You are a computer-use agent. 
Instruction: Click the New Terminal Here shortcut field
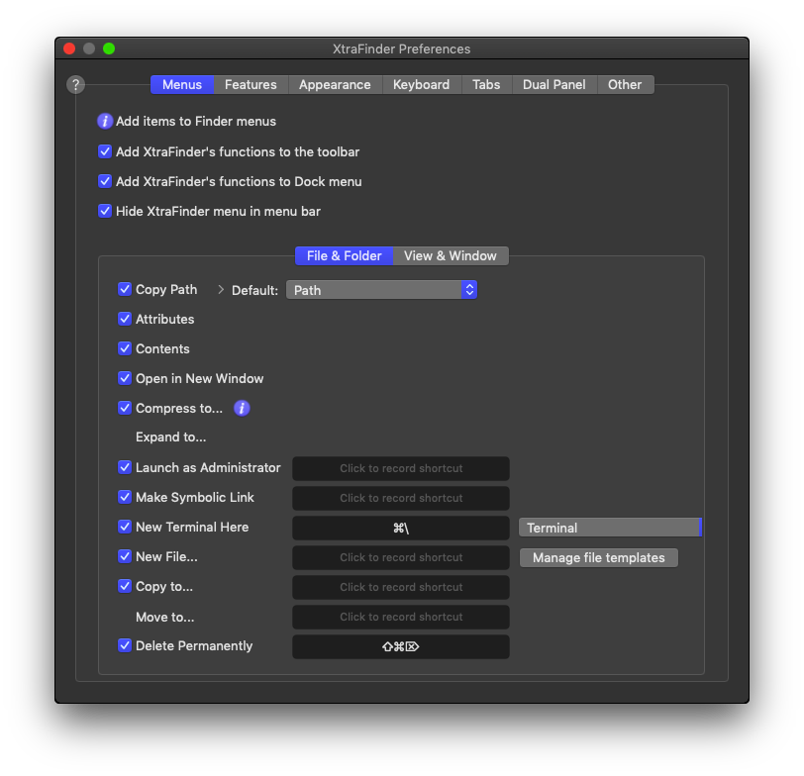coord(401,528)
